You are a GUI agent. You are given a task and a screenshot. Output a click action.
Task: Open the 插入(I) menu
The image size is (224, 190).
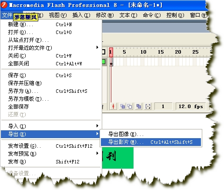(x=81, y=15)
